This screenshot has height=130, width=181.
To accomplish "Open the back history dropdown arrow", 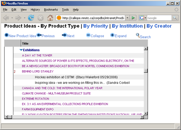I will tap(12, 18).
